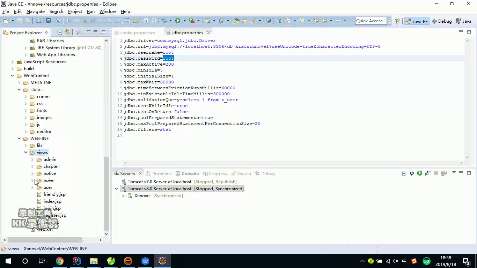Open Chrome from the Windows taskbar
Image resolution: width=477 pixels, height=268 pixels.
click(x=59, y=261)
